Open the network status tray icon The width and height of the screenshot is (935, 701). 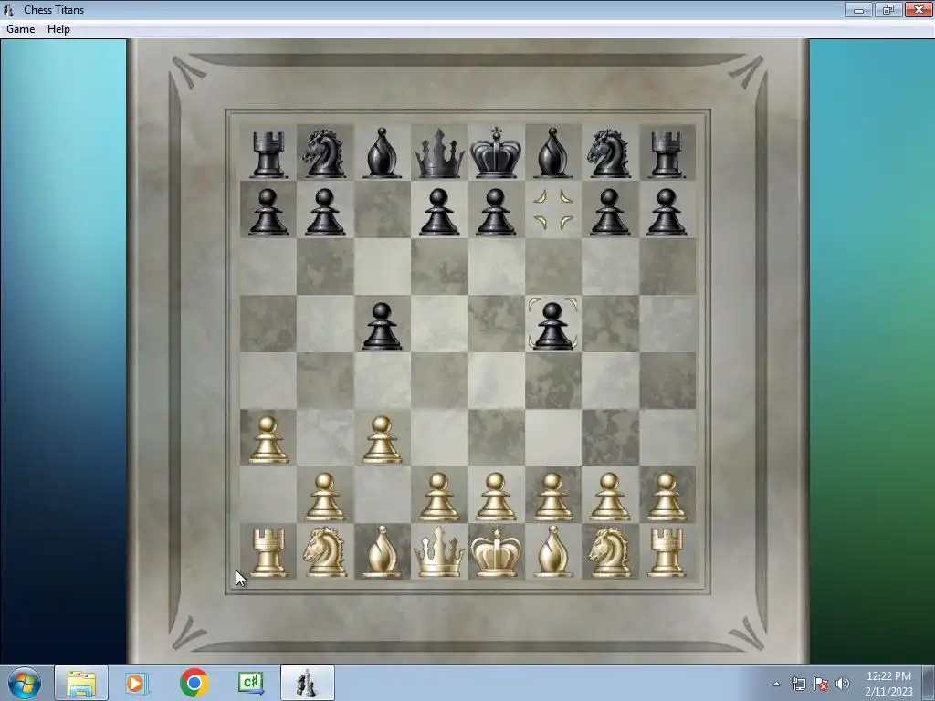(798, 684)
